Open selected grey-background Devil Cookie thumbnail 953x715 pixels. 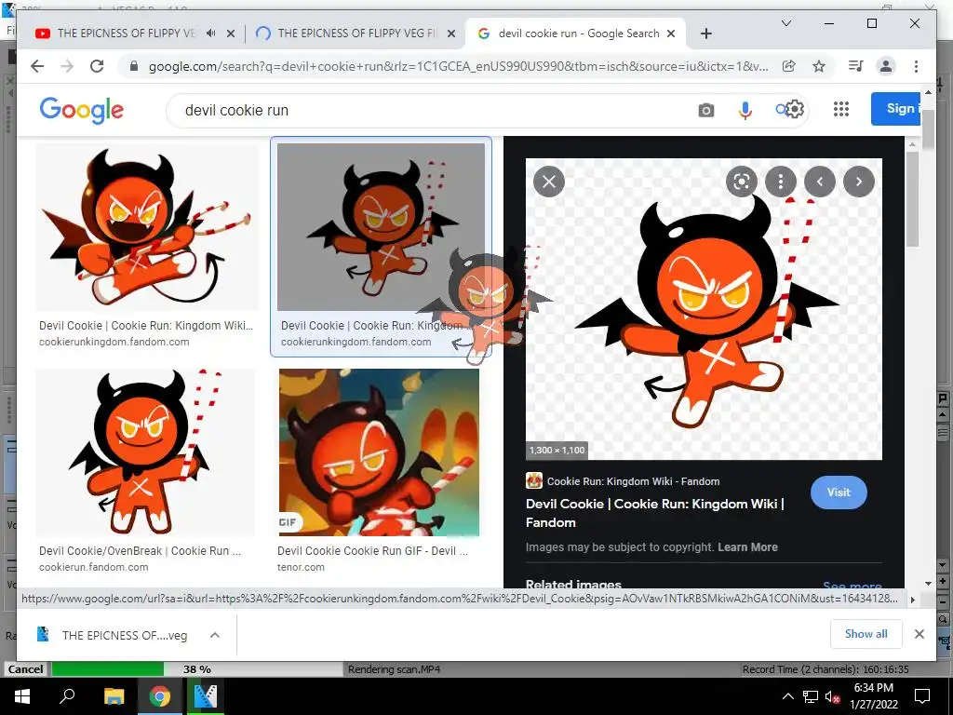click(x=381, y=227)
